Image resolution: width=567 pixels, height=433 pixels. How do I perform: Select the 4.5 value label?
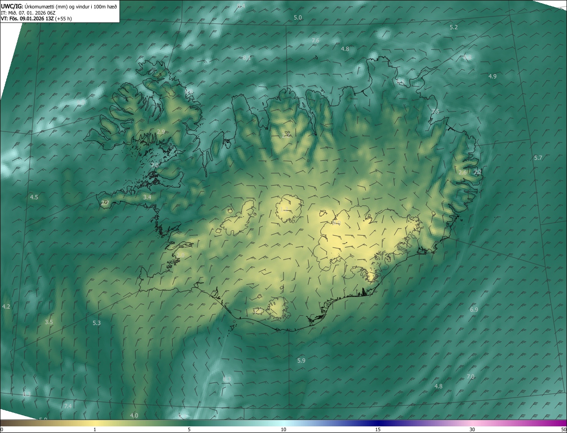click(x=34, y=197)
